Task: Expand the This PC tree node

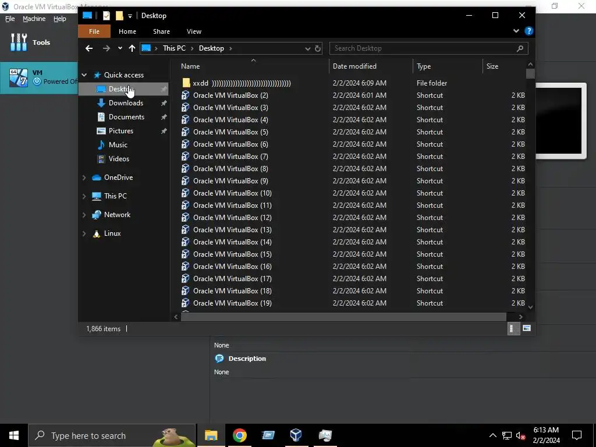Action: 84,196
